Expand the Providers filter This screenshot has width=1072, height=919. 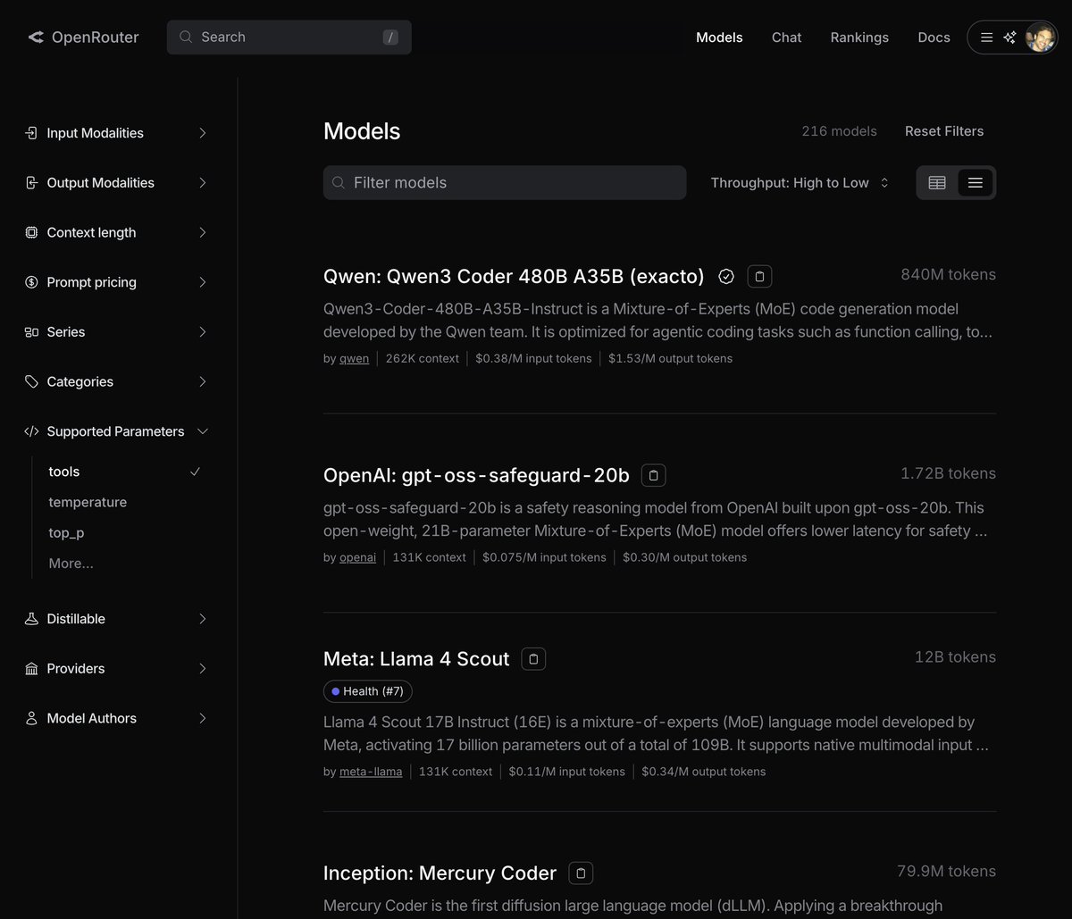[203, 669]
